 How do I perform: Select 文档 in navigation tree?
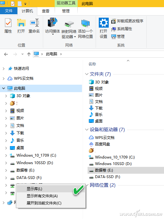(x=20, y=126)
